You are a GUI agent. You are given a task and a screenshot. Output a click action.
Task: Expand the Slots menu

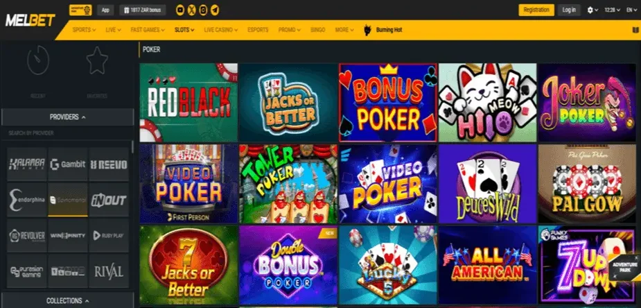click(184, 30)
